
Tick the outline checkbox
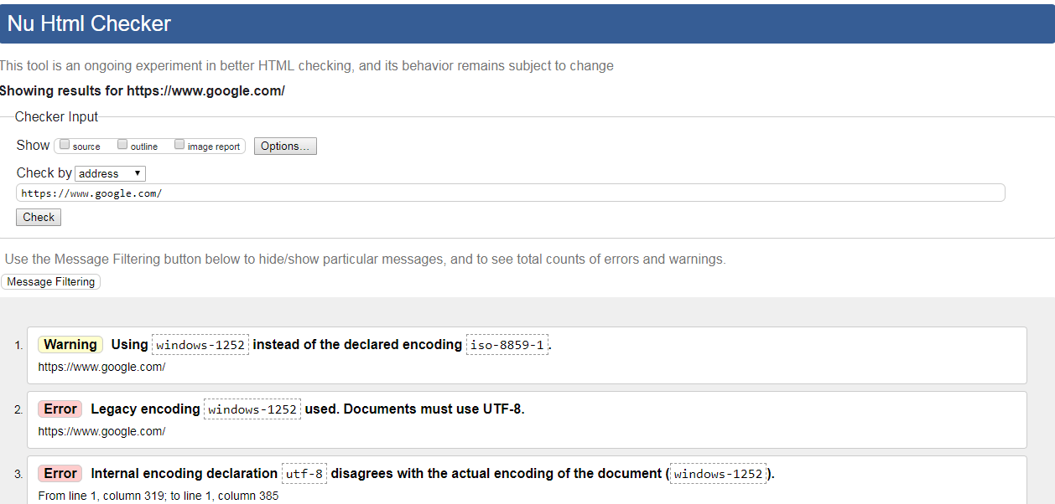click(122, 145)
